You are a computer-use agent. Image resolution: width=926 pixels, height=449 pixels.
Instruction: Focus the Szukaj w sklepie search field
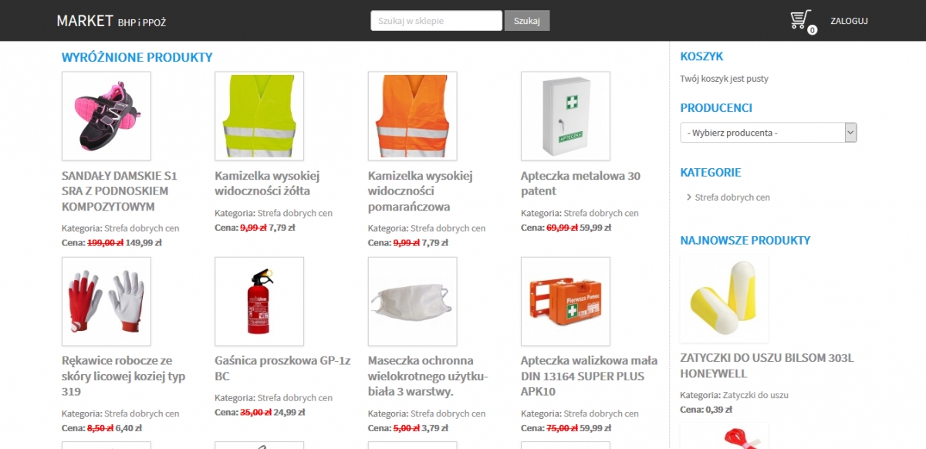coord(437,21)
